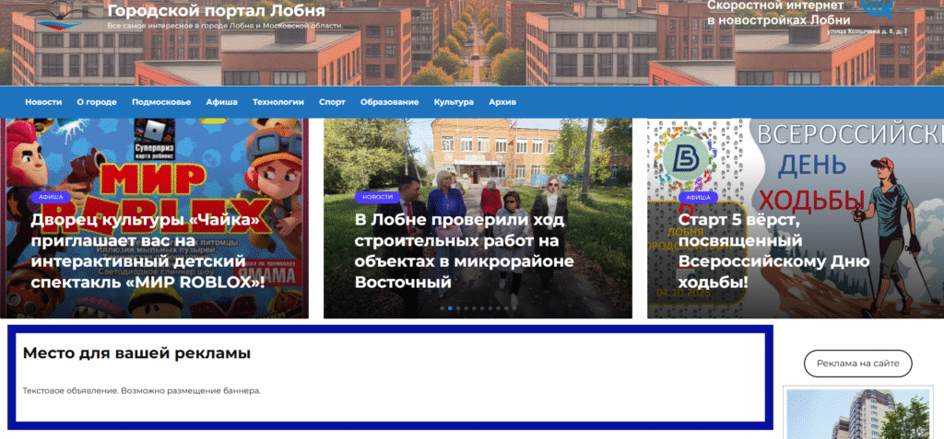The image size is (944, 439).
Task: Navigate to the Спорт section
Action: (332, 102)
